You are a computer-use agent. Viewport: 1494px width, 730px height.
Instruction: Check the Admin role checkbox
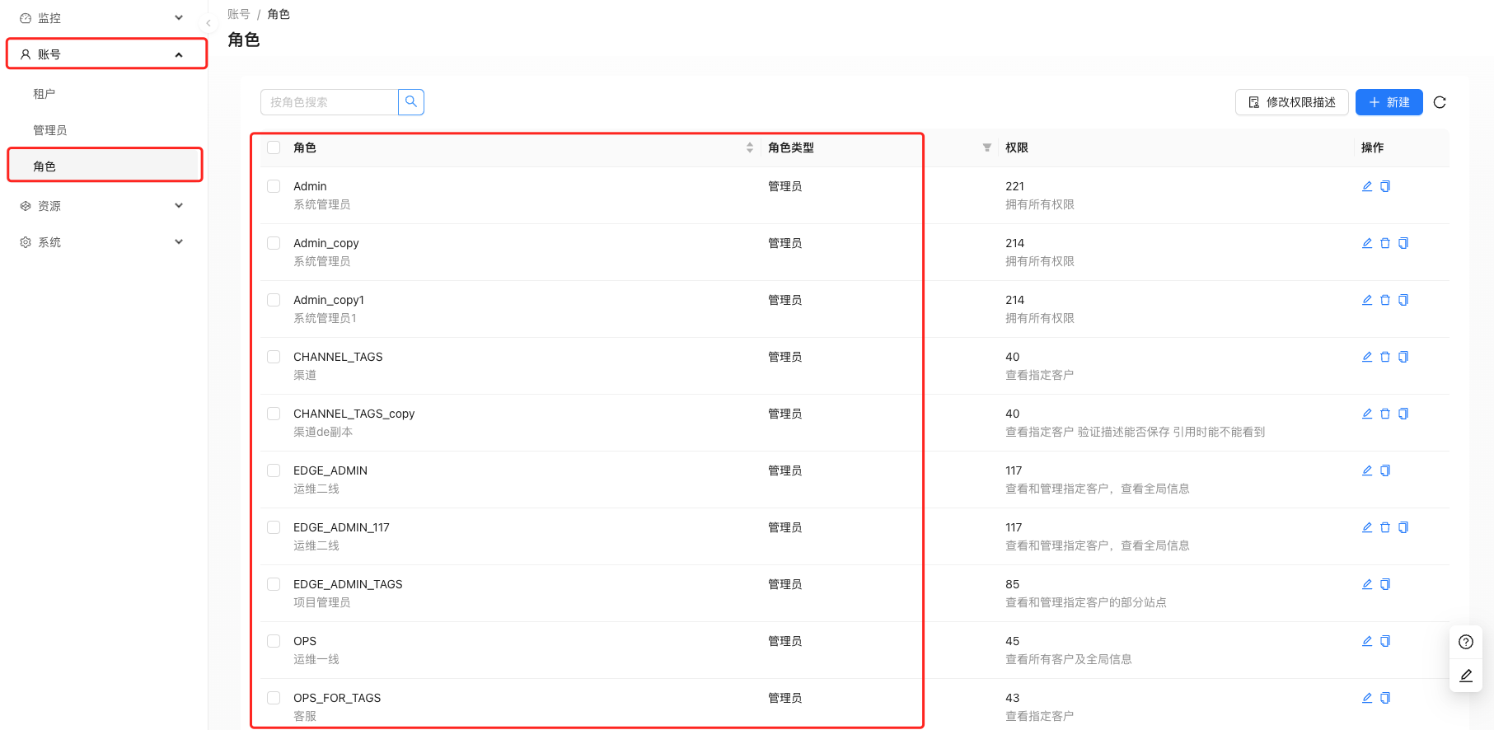(x=274, y=186)
